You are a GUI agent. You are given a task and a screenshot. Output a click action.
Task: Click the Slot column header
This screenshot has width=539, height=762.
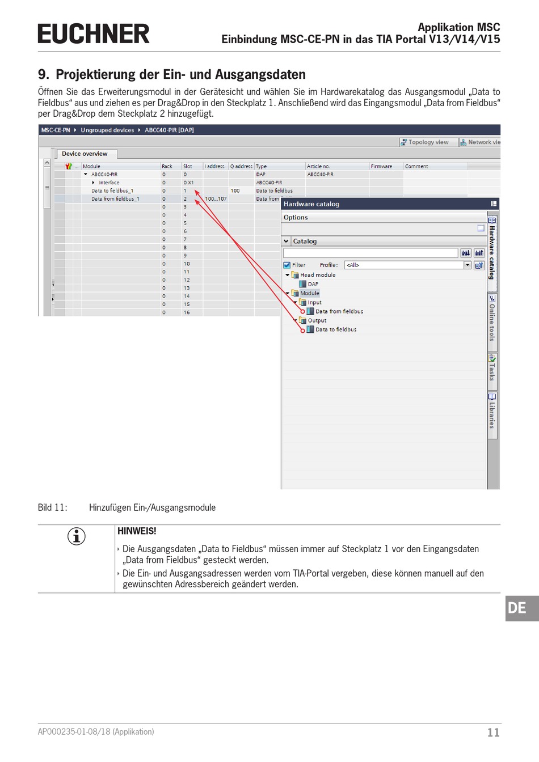(192, 166)
